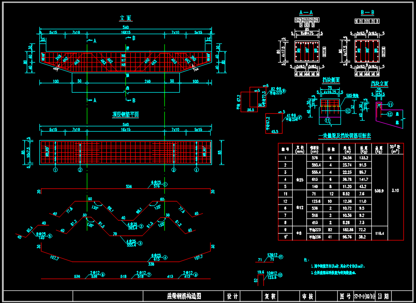Select the 338 dimension on bar number 4

coord(151,264)
